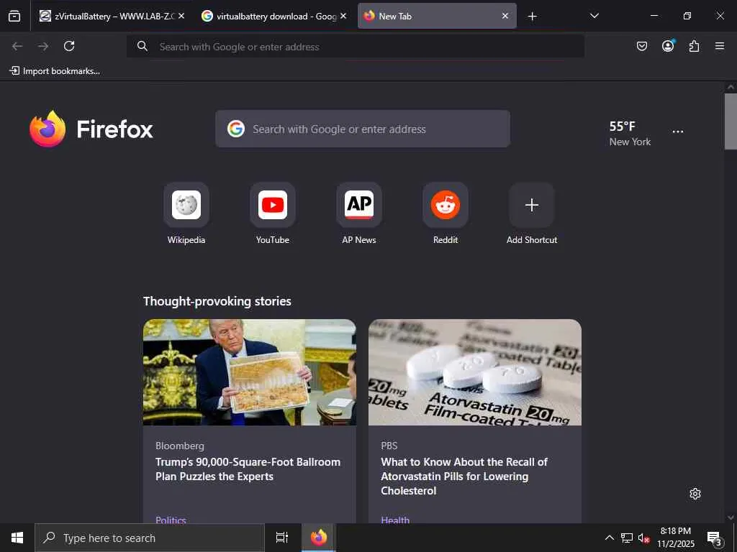This screenshot has width=737, height=552.
Task: Focus the new tab page Google search box
Action: tap(363, 129)
